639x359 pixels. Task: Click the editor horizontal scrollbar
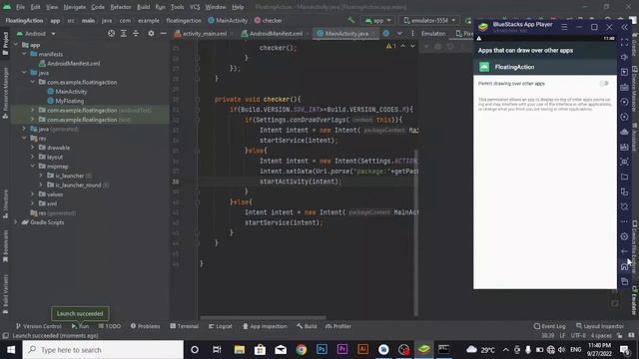263,317
